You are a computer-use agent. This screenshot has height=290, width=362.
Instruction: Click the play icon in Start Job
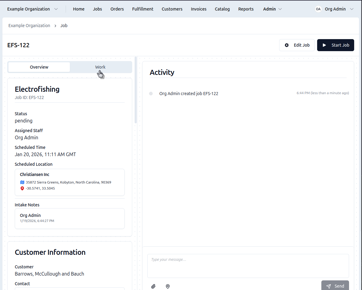point(324,45)
